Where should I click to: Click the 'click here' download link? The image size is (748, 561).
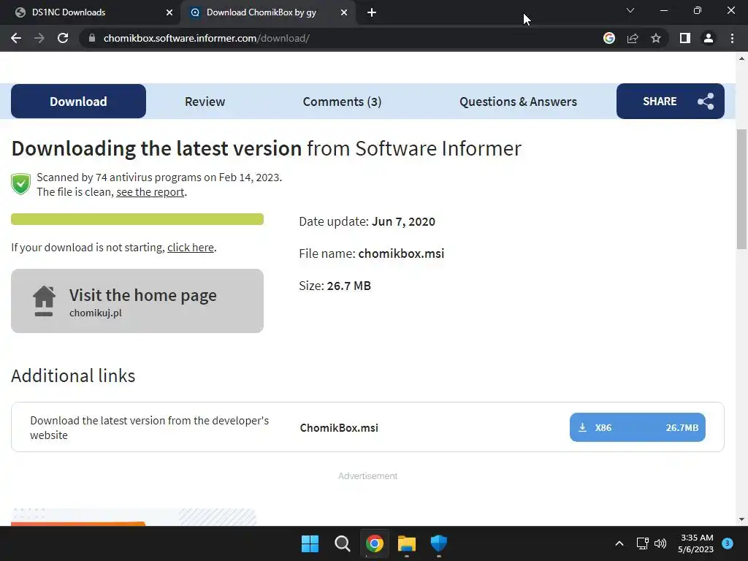191,248
